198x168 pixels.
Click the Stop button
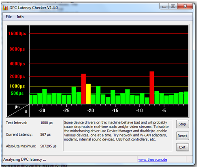click(x=182, y=124)
